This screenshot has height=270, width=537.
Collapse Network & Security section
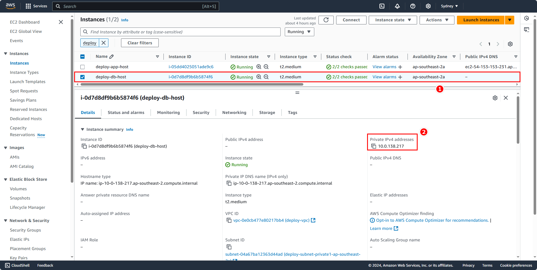click(6, 221)
